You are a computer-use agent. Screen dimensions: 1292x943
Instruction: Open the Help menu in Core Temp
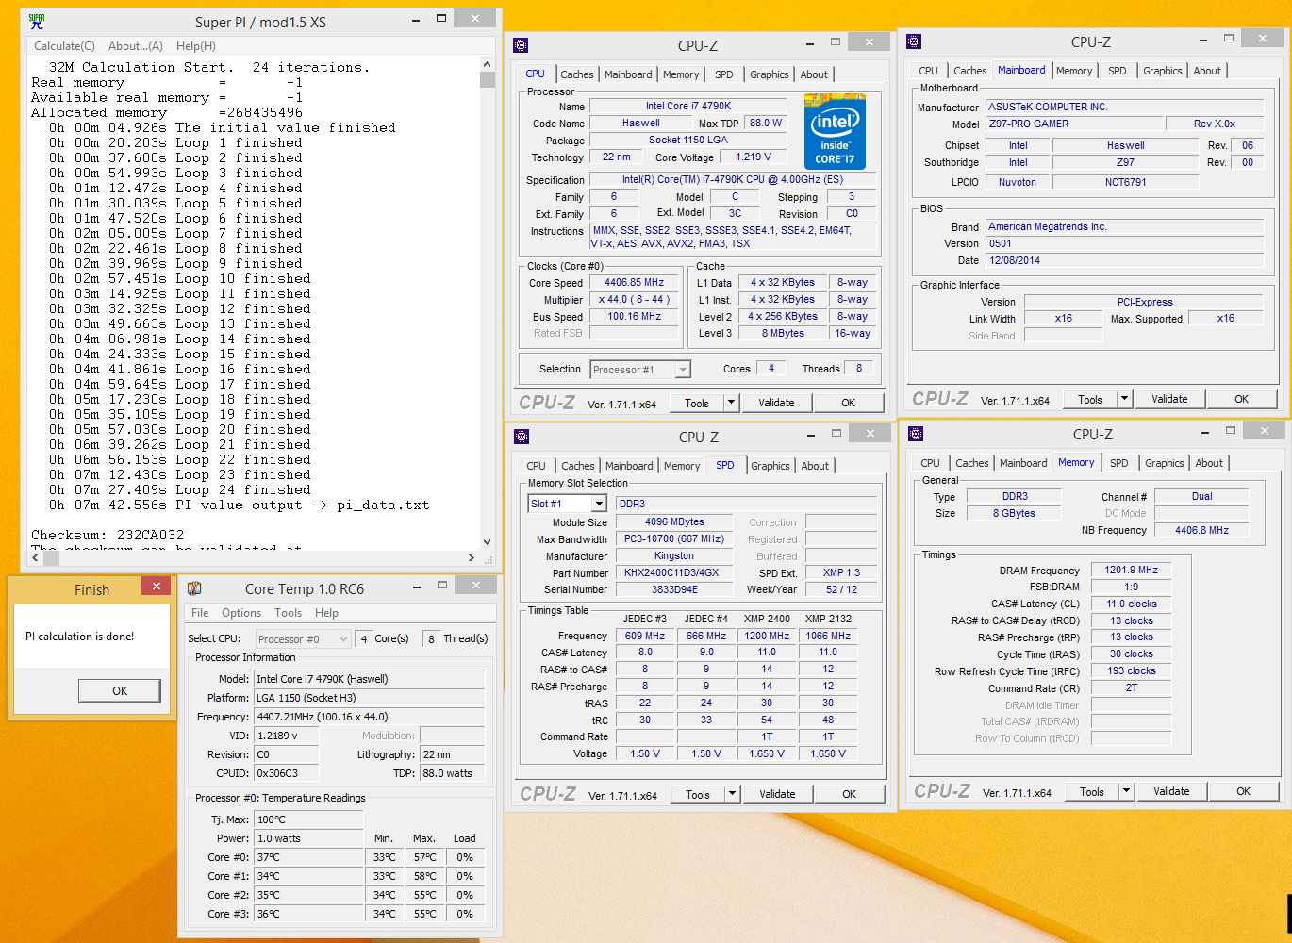click(x=326, y=613)
